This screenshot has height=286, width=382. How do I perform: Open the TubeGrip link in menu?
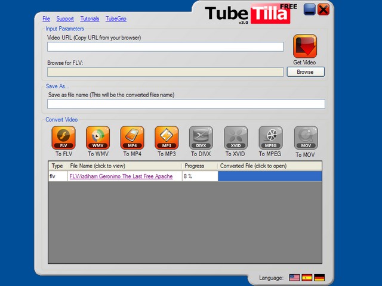(116, 18)
